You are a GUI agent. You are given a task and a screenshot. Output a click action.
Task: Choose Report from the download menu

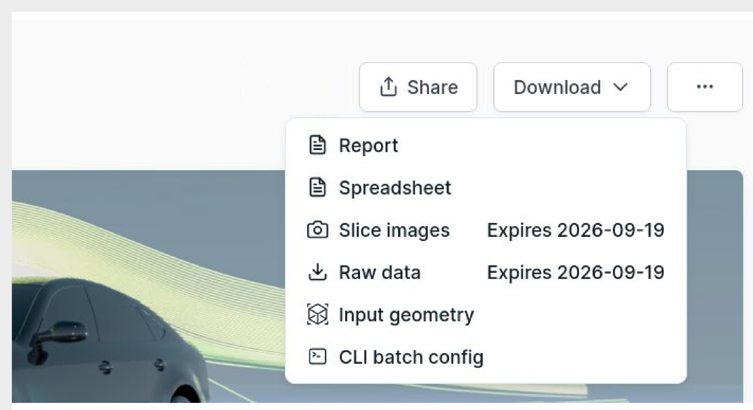[368, 145]
